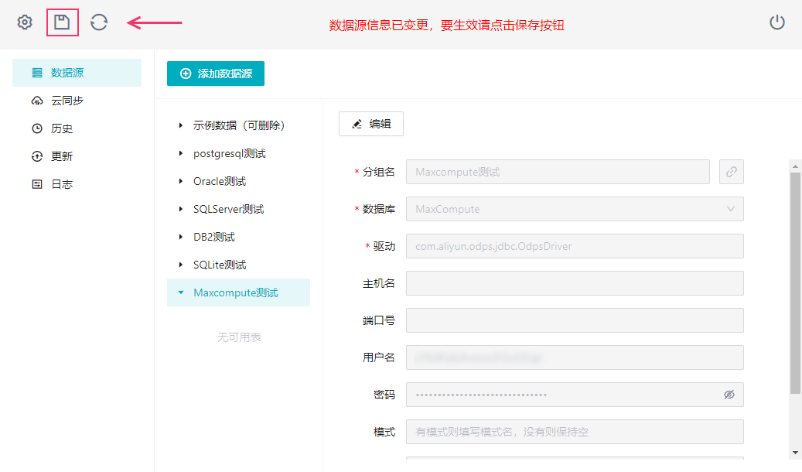Click the 分组名 input field
Image resolution: width=802 pixels, height=472 pixels.
click(558, 172)
